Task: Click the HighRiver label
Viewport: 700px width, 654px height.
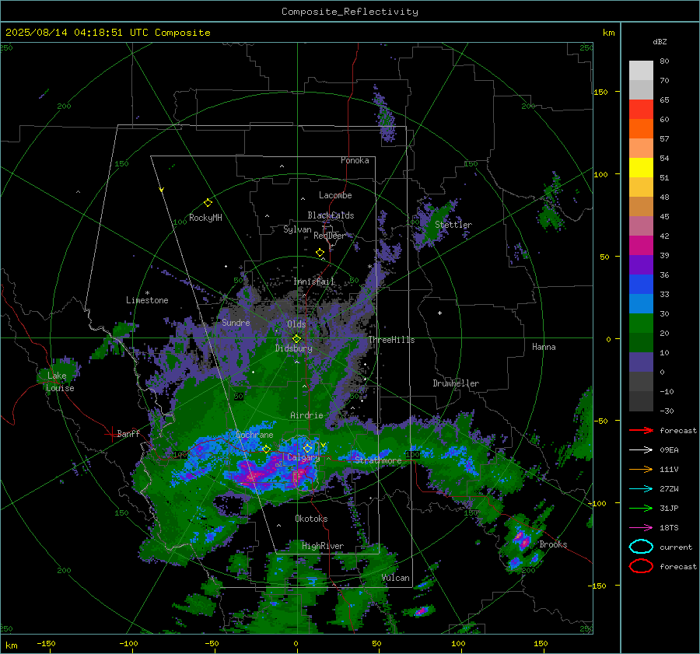Action: [x=323, y=546]
